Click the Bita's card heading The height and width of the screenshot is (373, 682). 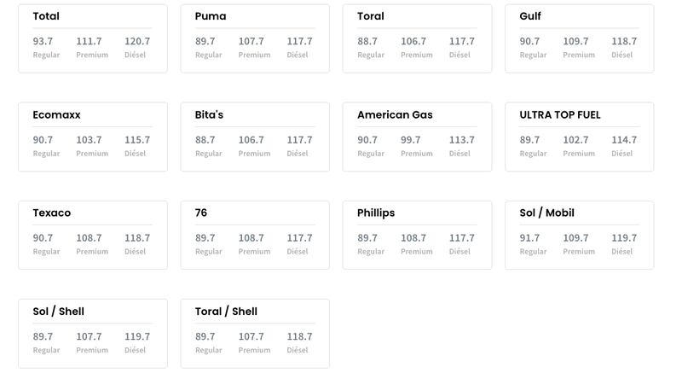[x=209, y=115]
